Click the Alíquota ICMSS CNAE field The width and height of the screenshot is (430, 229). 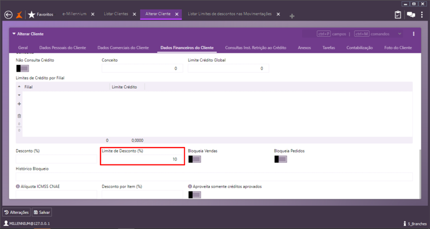pyautogui.click(x=56, y=195)
